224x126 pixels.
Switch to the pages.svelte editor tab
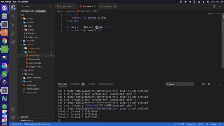click(66, 6)
